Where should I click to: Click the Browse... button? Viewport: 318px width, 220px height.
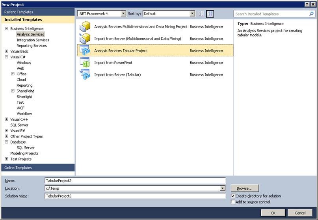pyautogui.click(x=245, y=188)
